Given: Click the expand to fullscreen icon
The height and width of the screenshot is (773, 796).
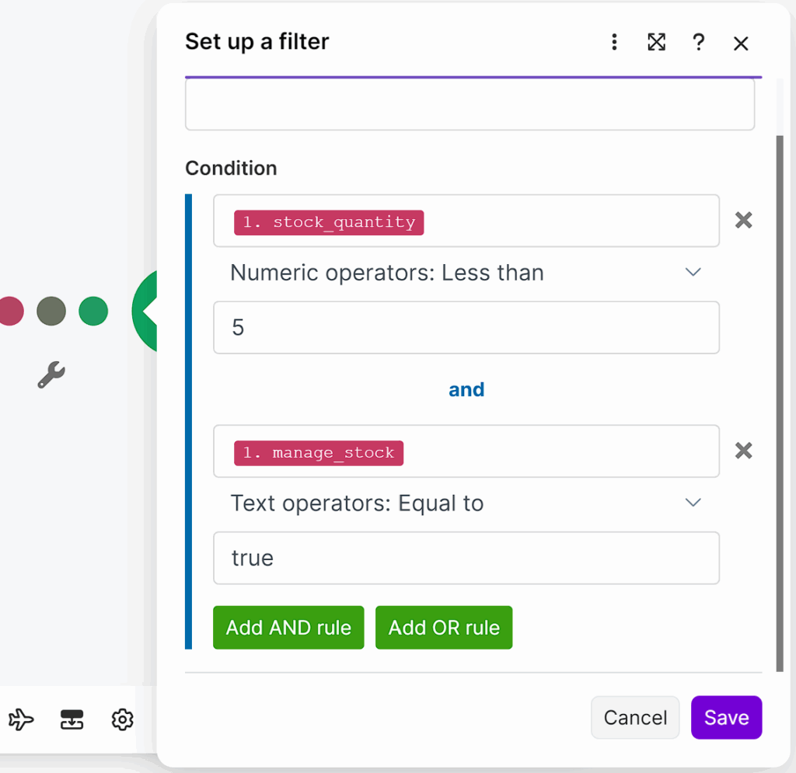Looking at the screenshot, I should [657, 43].
